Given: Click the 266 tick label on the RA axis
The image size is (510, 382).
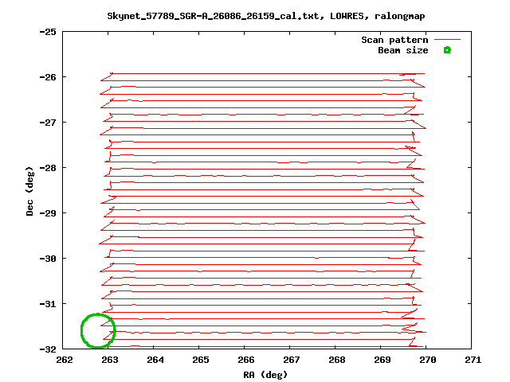Looking at the screenshot, I should [245, 360].
